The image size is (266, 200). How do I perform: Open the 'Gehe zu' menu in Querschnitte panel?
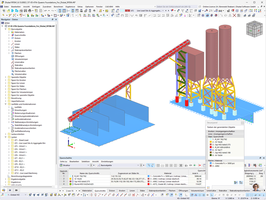(64, 161)
